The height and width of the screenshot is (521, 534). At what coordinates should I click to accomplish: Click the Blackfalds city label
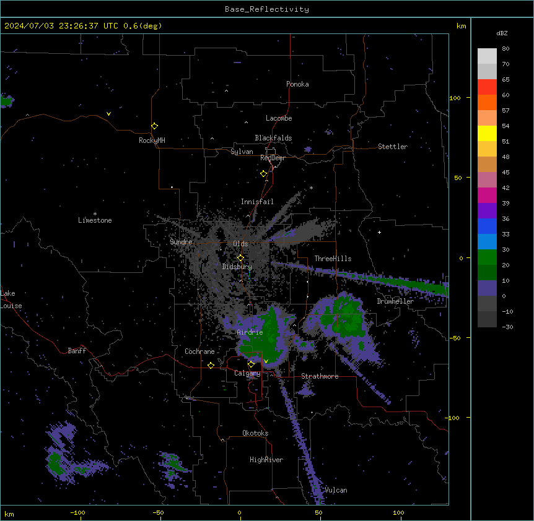tap(273, 138)
